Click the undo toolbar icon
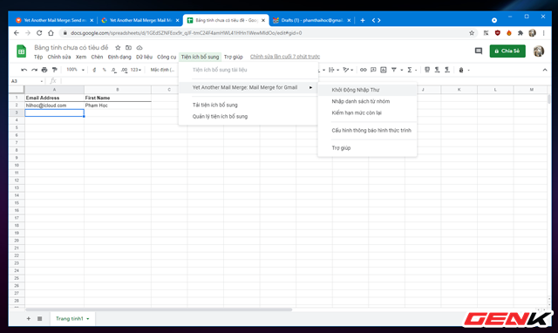Viewport: 558px width, 333px height. [x=24, y=70]
